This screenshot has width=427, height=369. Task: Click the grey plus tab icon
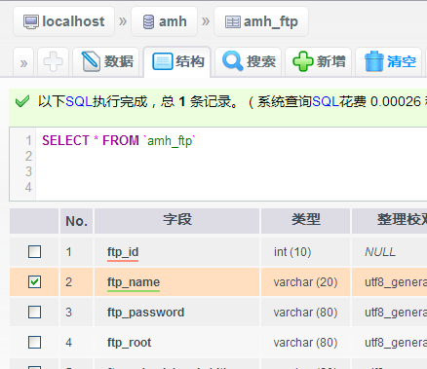tap(53, 61)
